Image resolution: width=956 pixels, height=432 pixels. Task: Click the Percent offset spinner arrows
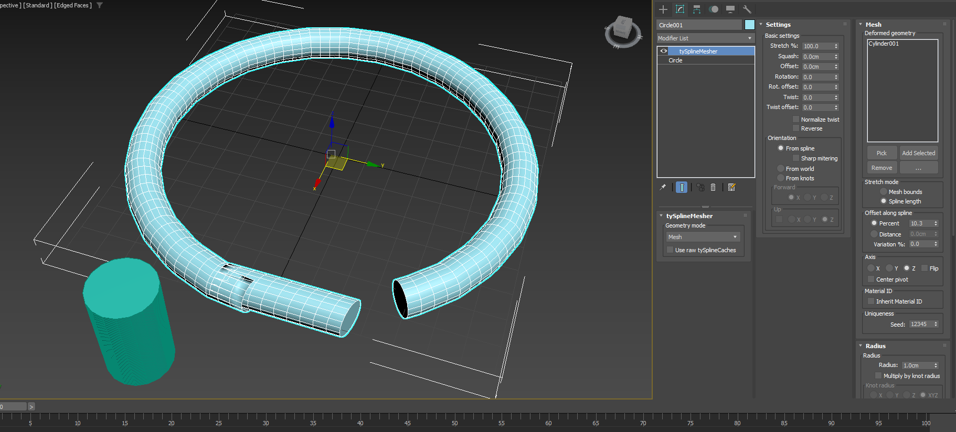click(x=936, y=223)
